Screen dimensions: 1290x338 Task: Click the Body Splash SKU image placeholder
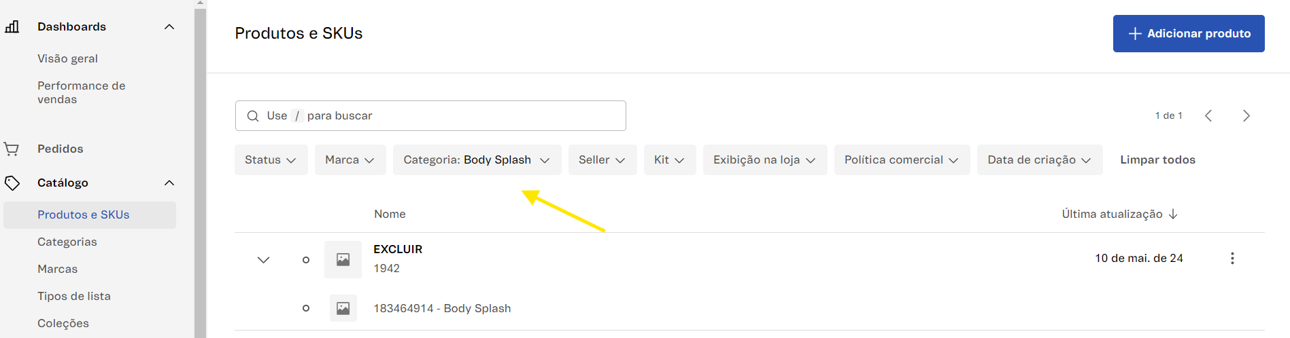tap(343, 308)
